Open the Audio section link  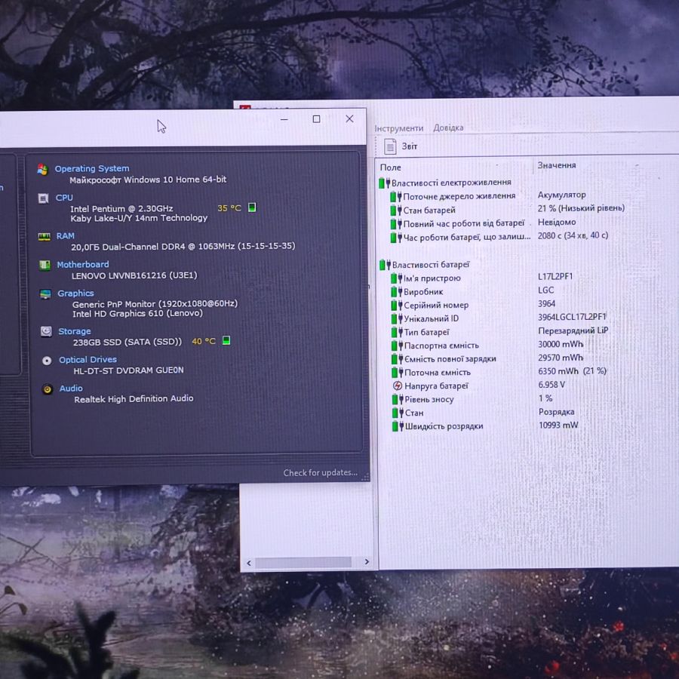point(71,388)
